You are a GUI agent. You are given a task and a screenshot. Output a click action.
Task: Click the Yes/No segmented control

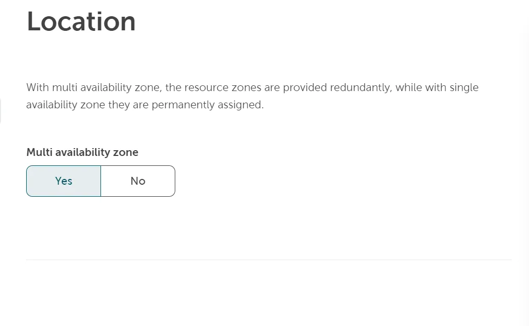(x=100, y=181)
